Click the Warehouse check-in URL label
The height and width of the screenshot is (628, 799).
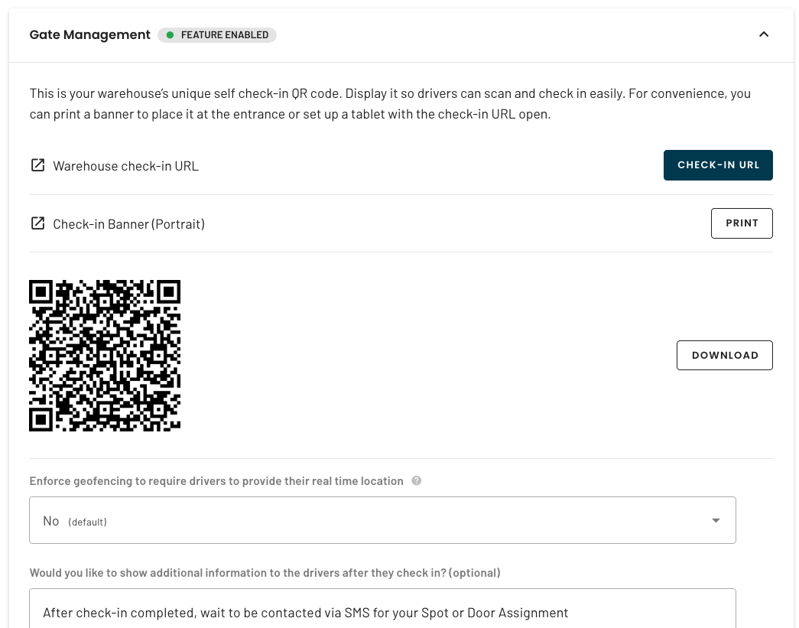[x=126, y=166]
